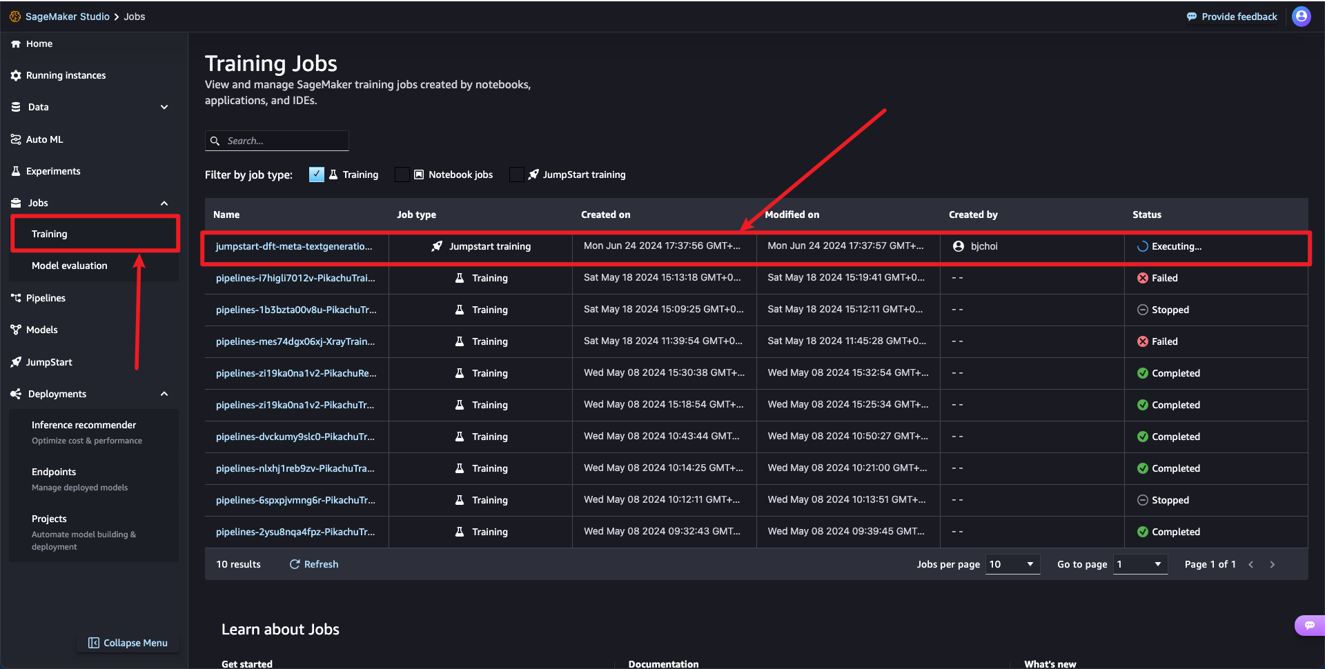Click the Running instances gear icon

click(16, 75)
